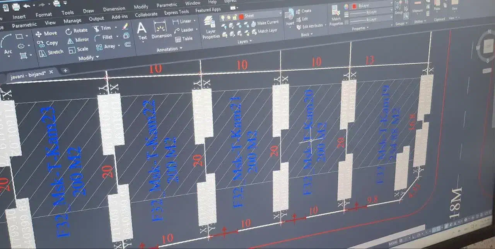Screen dimensions: 495x249
Task: Toggle the layer on/off lightbulb icon
Action: click(x=224, y=18)
